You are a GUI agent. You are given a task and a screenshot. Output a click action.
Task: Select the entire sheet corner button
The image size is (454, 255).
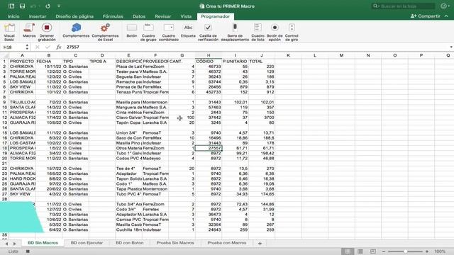(x=4, y=55)
